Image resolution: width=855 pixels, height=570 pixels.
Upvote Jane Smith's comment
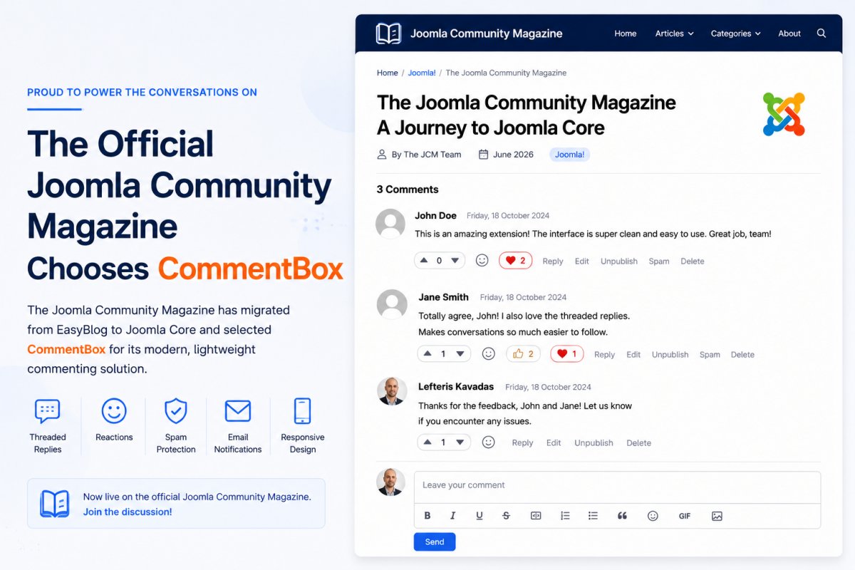tap(428, 354)
